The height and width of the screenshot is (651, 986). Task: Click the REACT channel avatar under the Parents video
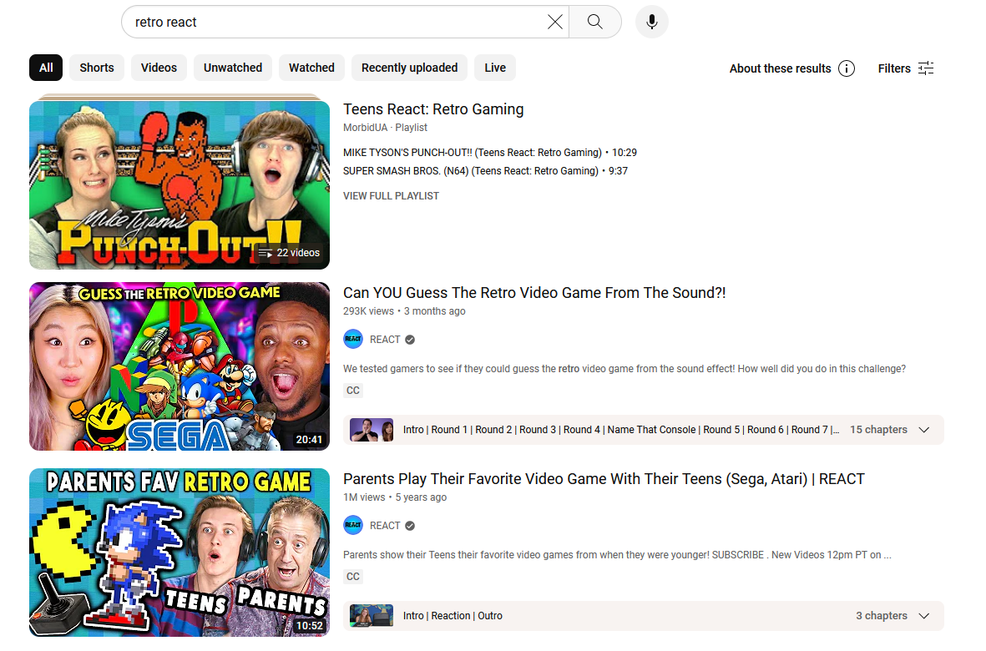click(x=353, y=525)
